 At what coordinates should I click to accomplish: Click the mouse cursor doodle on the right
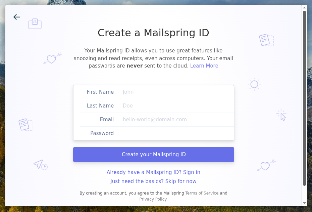coord(281,115)
